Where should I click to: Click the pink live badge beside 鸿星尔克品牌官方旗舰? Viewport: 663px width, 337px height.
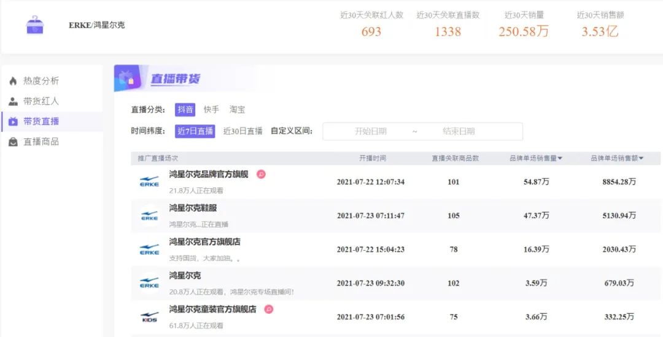point(262,174)
